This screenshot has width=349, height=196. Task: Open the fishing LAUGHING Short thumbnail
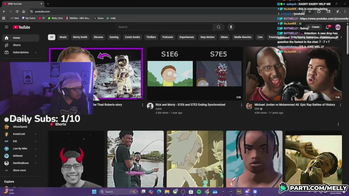[136, 159]
